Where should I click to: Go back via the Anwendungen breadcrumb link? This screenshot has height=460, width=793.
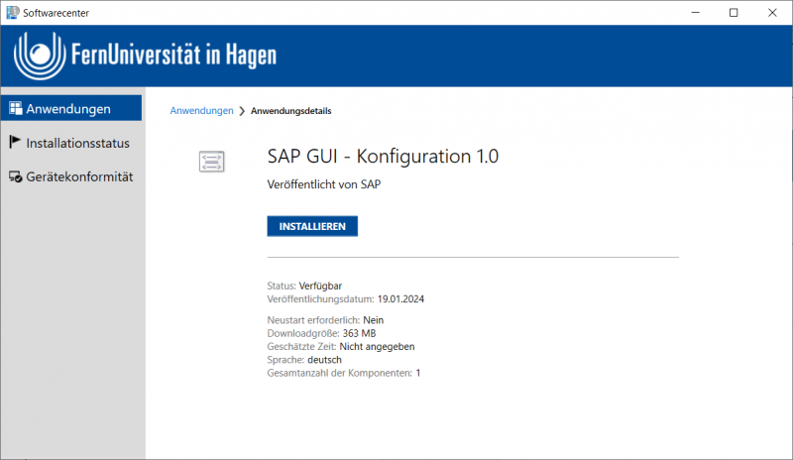pos(201,111)
